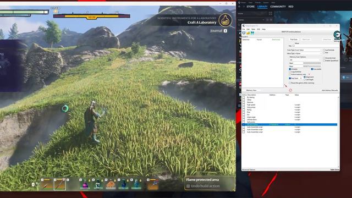
Task: Click the save table floppy icon in Cheat Engine
Action: 252,33
